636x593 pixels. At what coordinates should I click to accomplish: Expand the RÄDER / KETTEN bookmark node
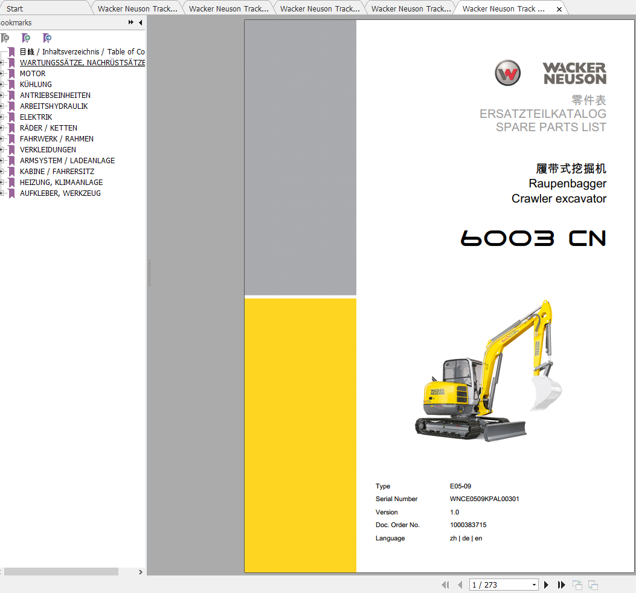[2, 128]
